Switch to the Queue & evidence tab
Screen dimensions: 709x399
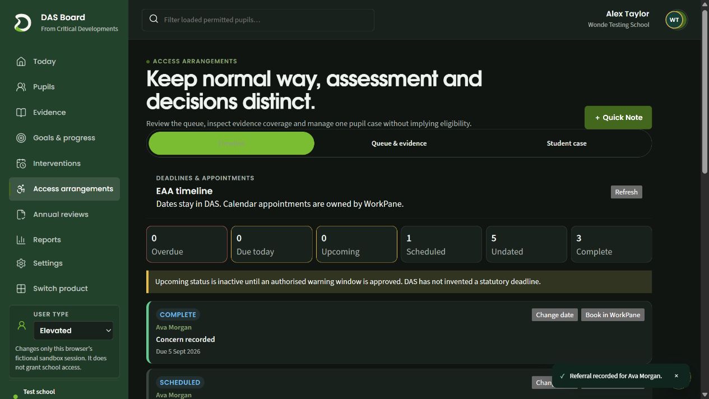click(x=399, y=143)
